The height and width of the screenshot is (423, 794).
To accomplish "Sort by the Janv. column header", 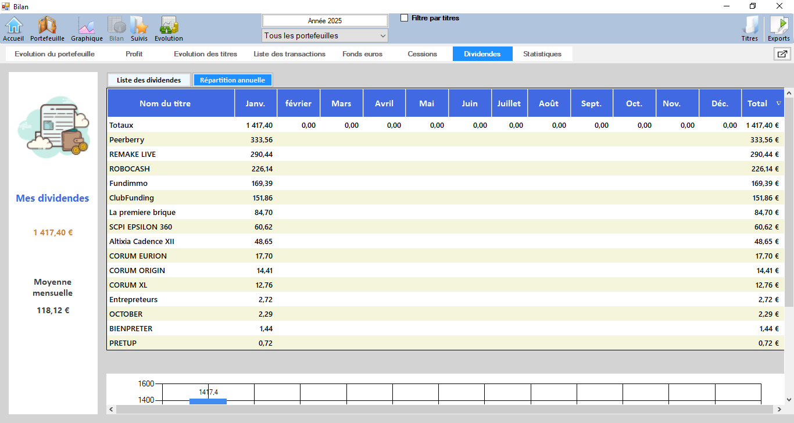I will (256, 103).
